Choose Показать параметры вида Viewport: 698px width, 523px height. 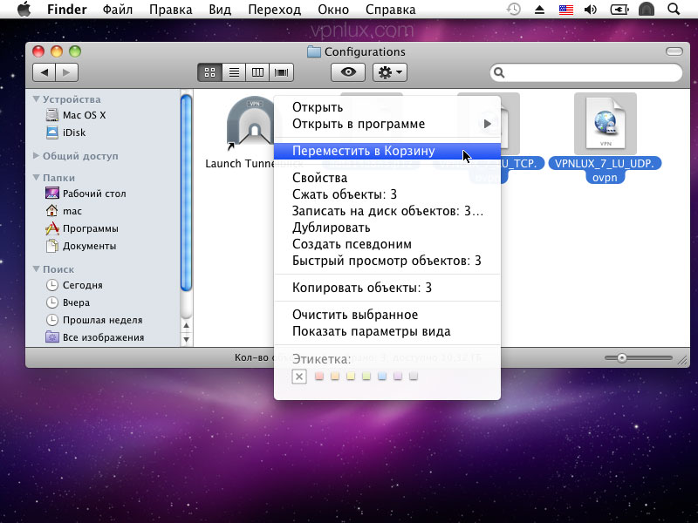(387, 331)
